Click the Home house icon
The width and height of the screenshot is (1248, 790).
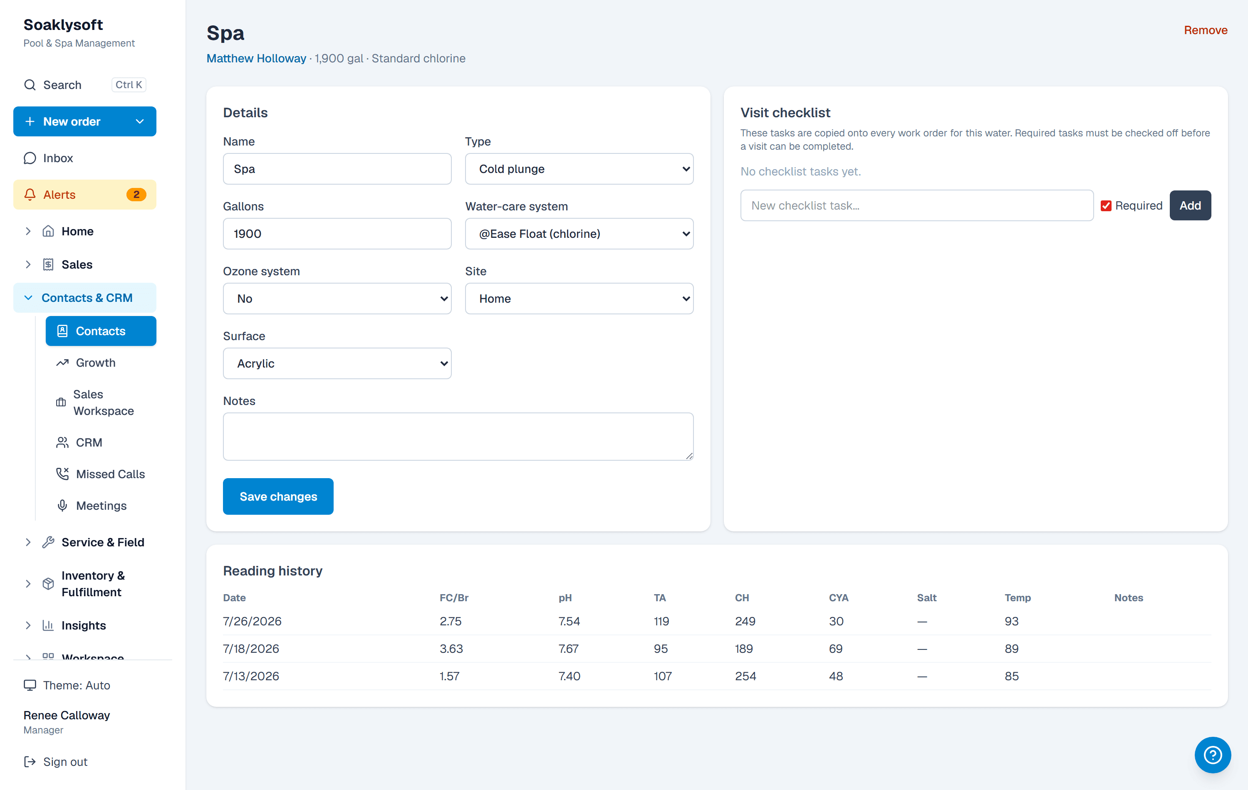[x=48, y=231]
